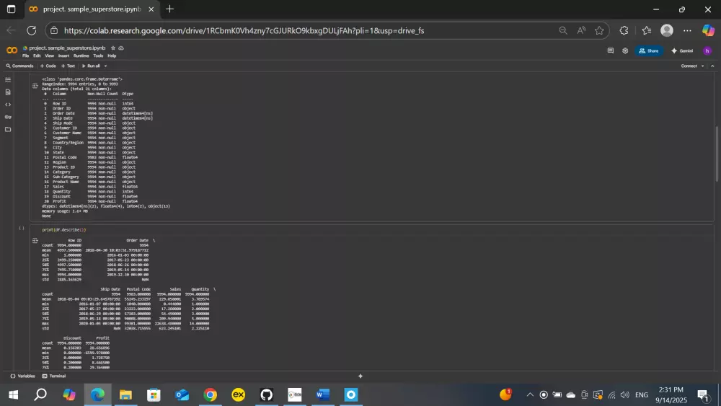This screenshot has width=721, height=406.
Task: Activate Read aloud icon in address bar
Action: [x=581, y=30]
